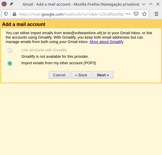Bookmark this page with the star icon
Screen dimensions: 162x155
tap(144, 14)
